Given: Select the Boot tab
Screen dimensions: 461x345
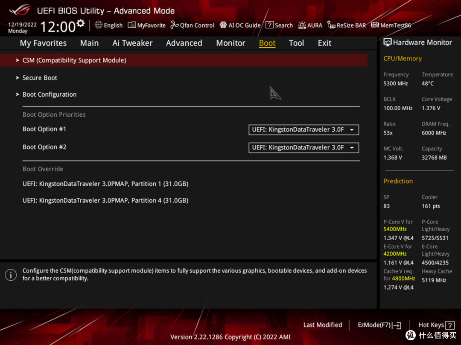Looking at the screenshot, I should click(x=267, y=43).
